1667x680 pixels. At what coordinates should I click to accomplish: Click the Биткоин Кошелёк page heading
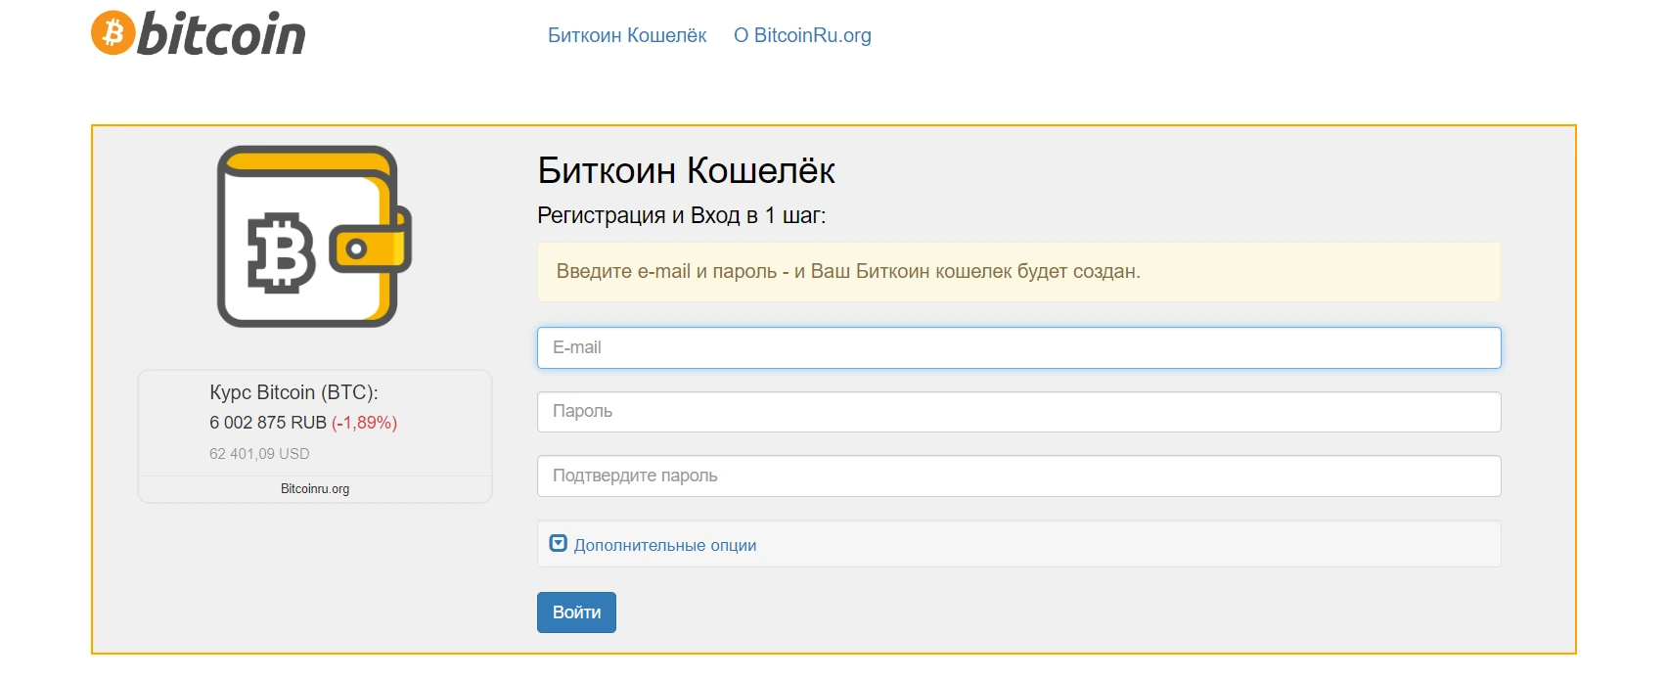coord(686,170)
